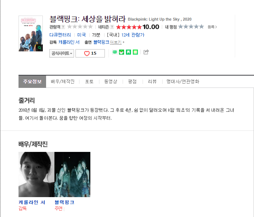Share via the Naver memo icon
This screenshot has width=254, height=217.
[x=135, y=52]
